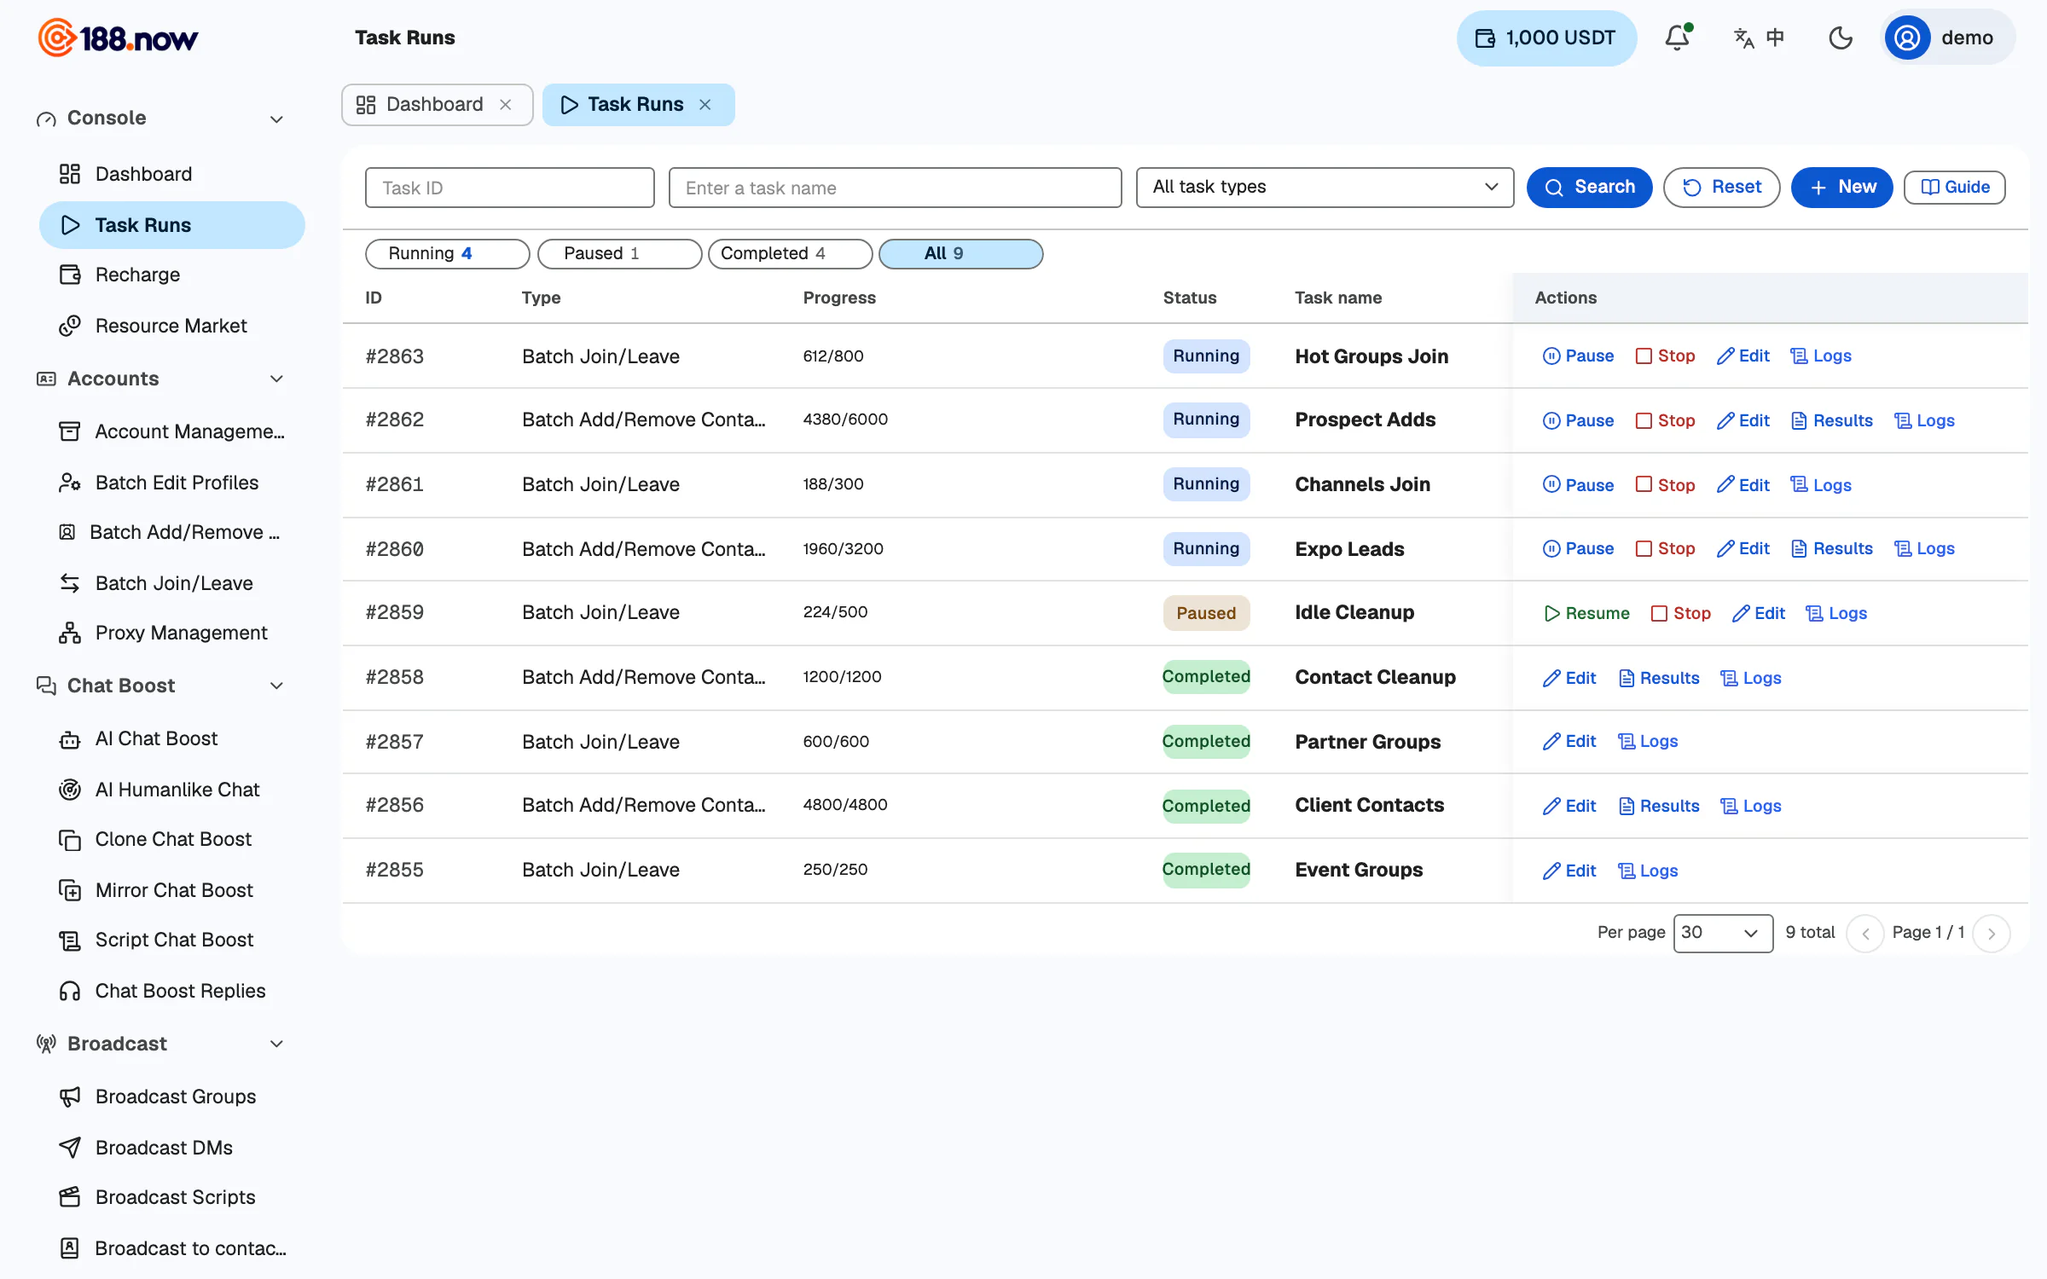Create a New task

1841,188
